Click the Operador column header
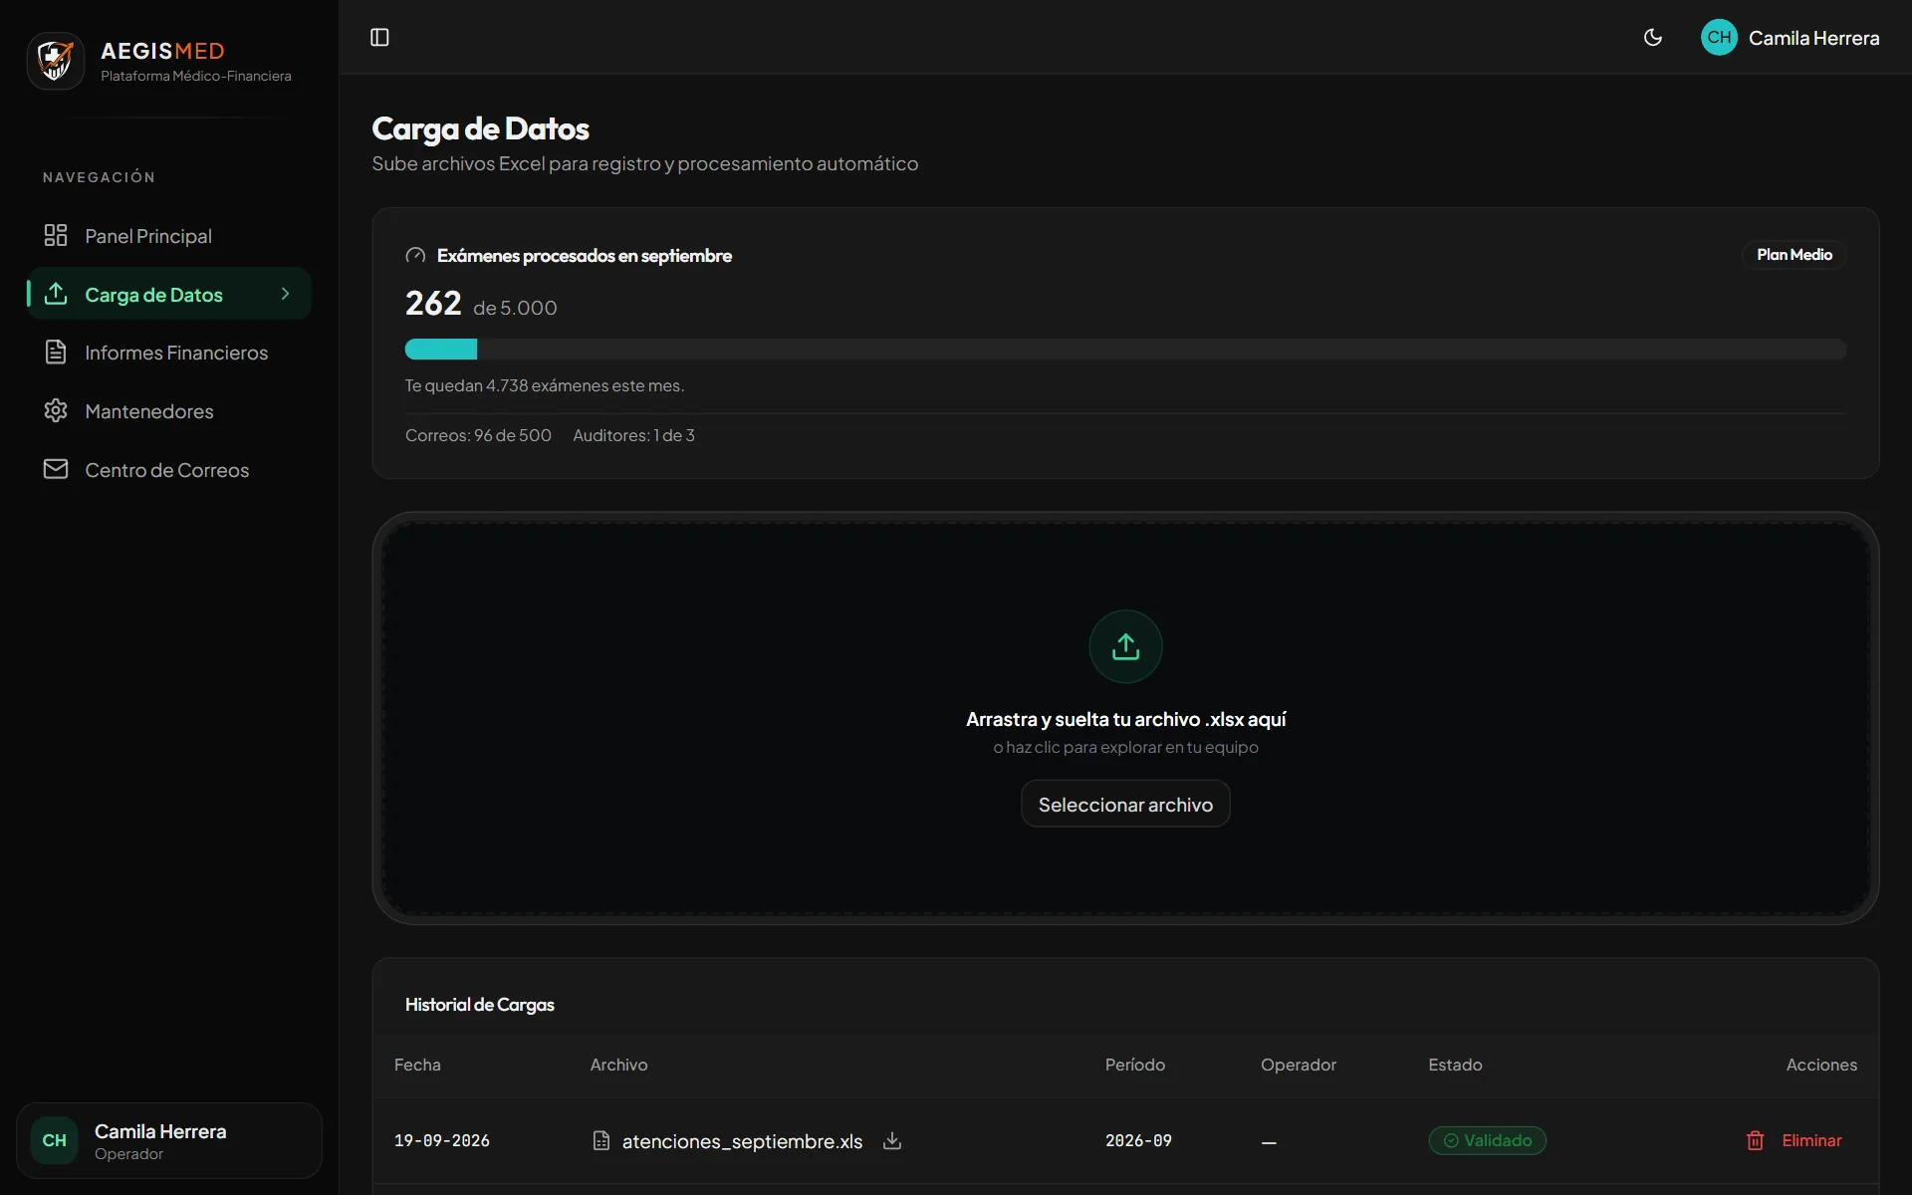The height and width of the screenshot is (1195, 1912). [x=1299, y=1065]
